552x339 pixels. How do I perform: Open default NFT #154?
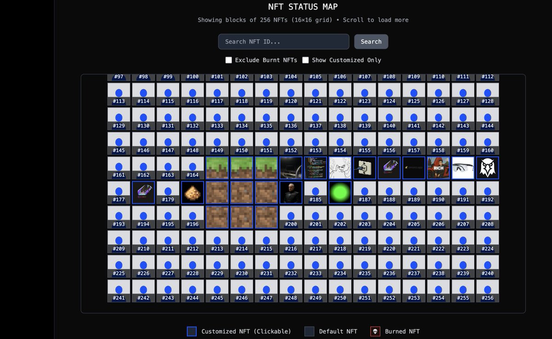[340, 143]
